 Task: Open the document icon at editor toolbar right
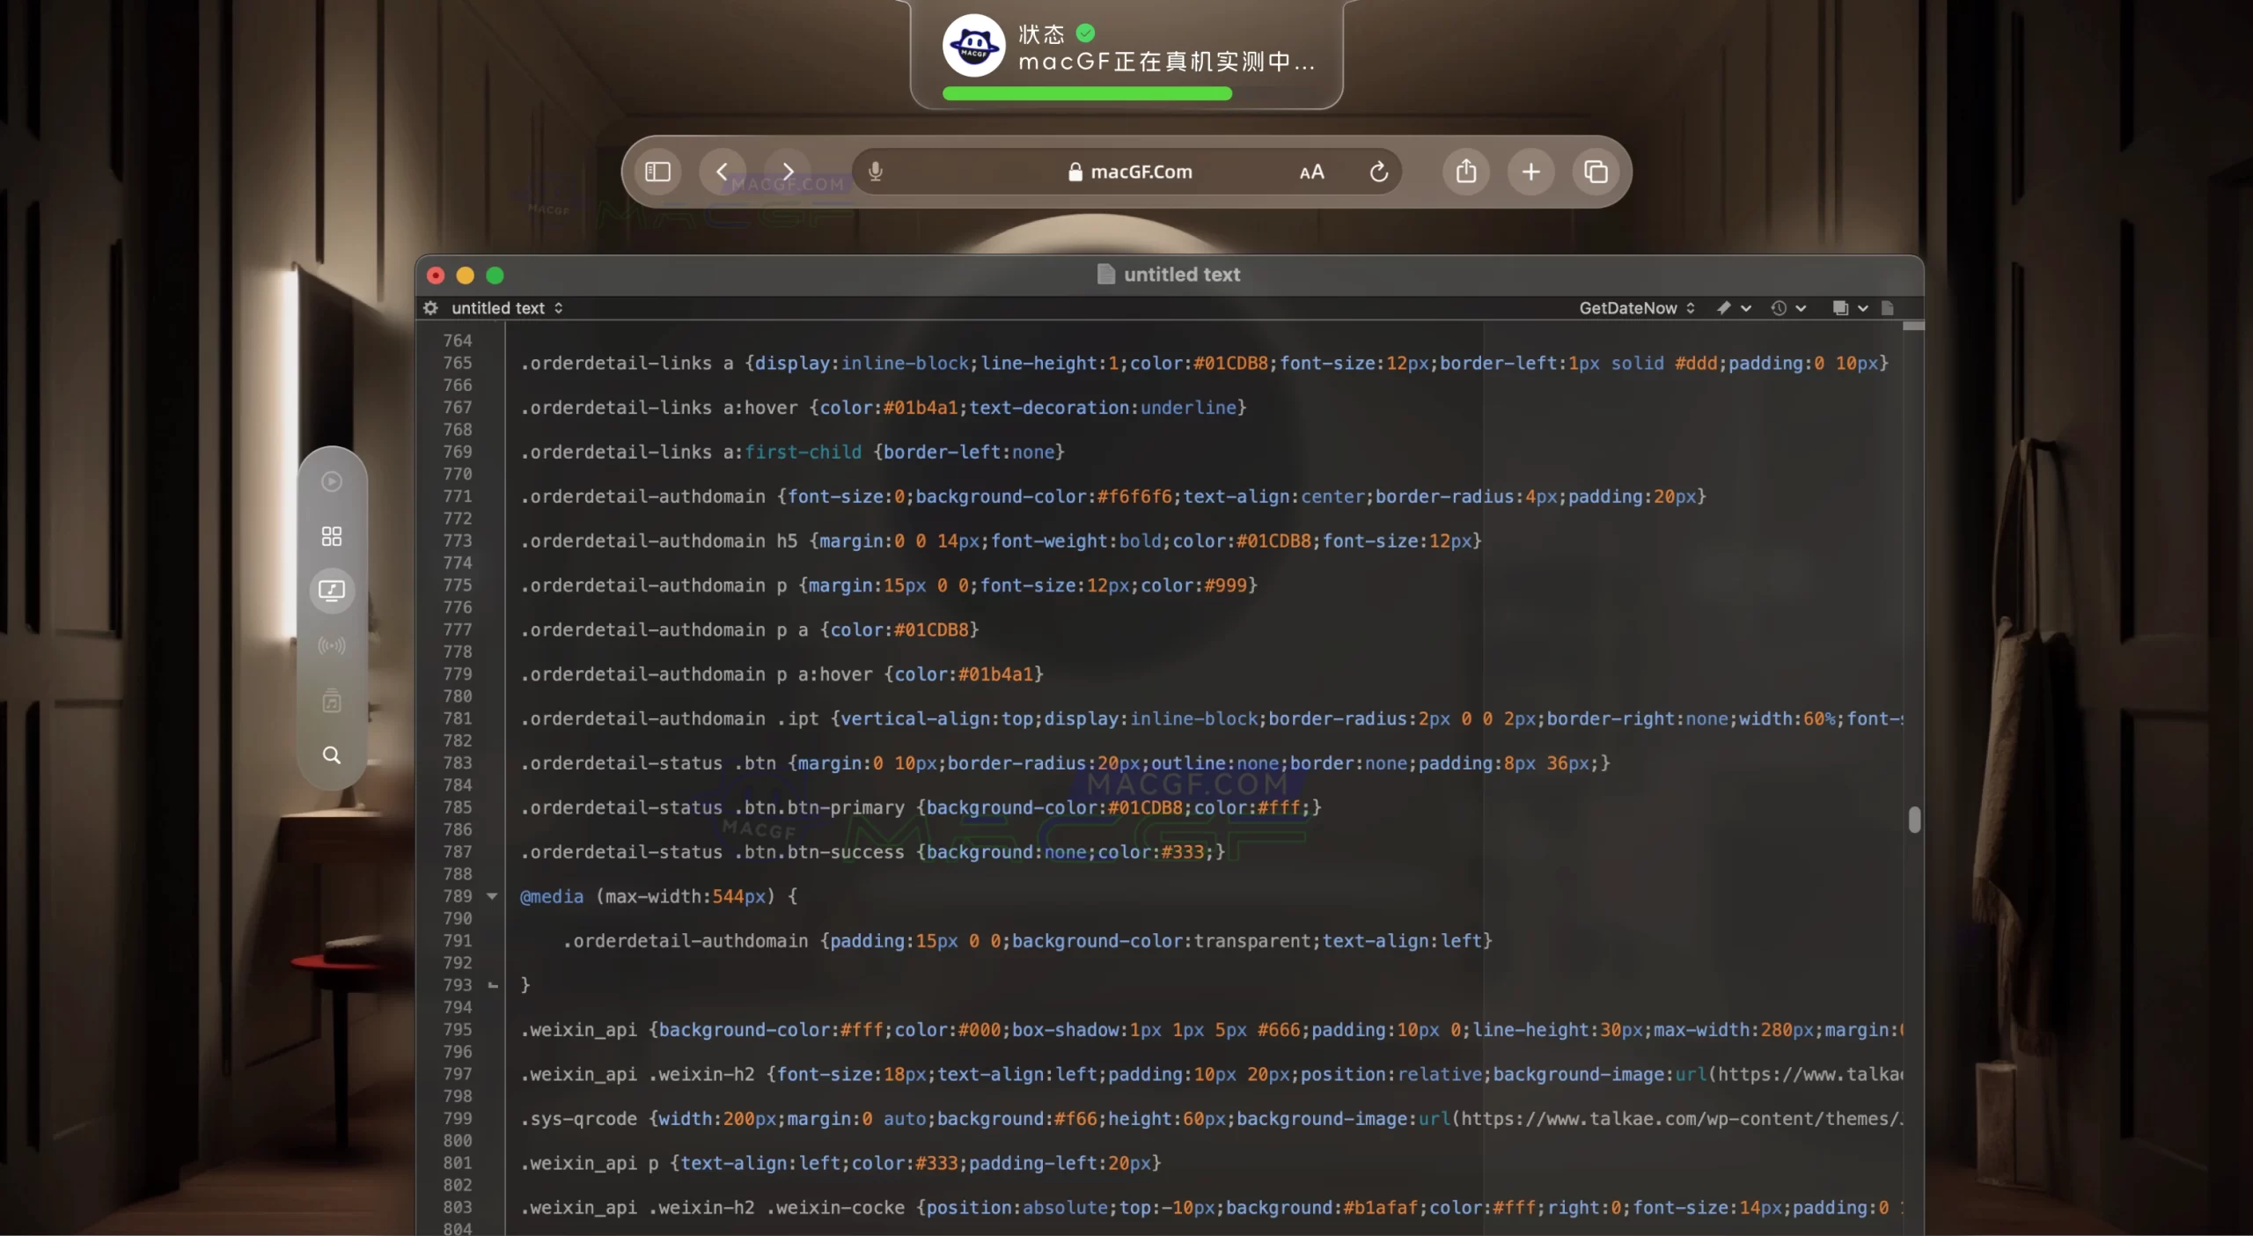[1889, 308]
